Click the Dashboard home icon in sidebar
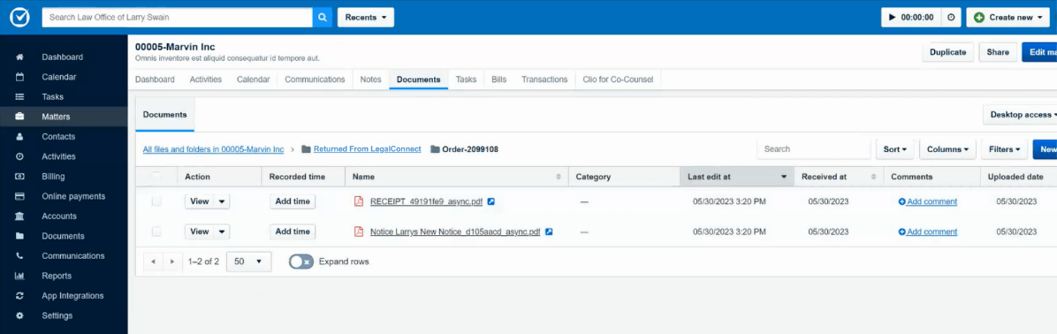This screenshot has width=1057, height=334. coord(19,57)
